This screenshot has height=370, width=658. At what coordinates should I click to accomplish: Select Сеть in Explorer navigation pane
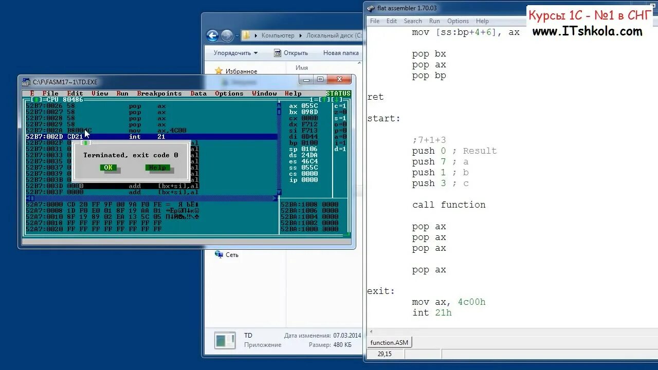click(232, 254)
